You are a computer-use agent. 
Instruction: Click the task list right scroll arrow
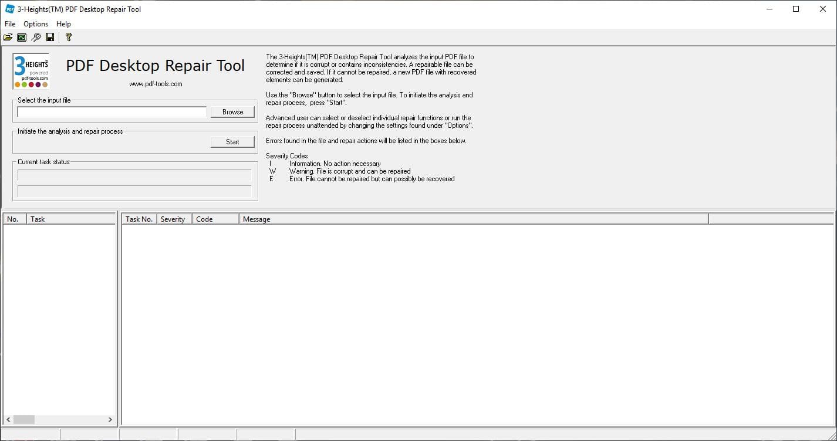pyautogui.click(x=110, y=420)
